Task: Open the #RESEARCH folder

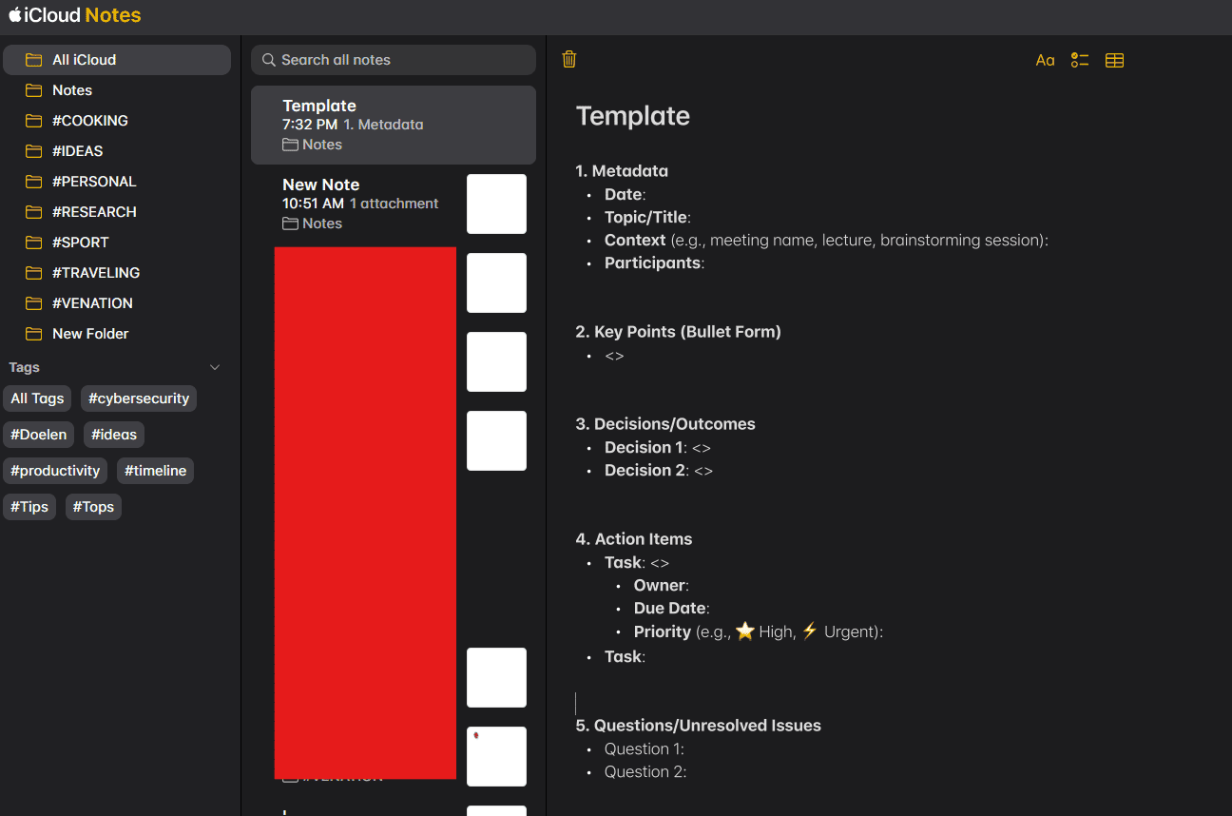Action: click(x=117, y=212)
